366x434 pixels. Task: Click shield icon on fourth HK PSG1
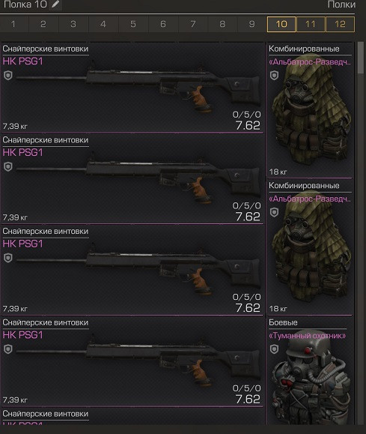8,349
